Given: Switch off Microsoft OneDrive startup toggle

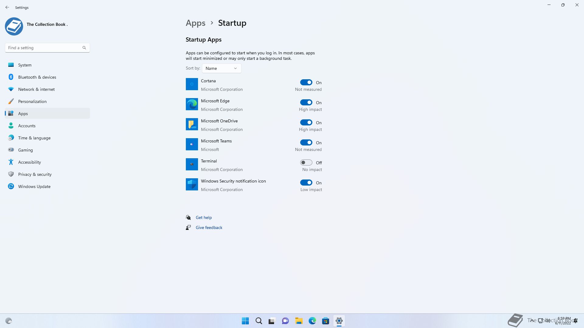Looking at the screenshot, I should [306, 122].
